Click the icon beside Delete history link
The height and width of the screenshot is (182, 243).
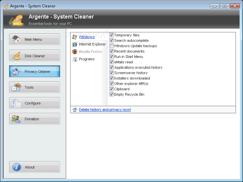75,110
